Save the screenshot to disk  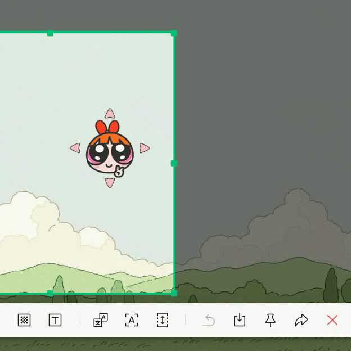coord(240,320)
